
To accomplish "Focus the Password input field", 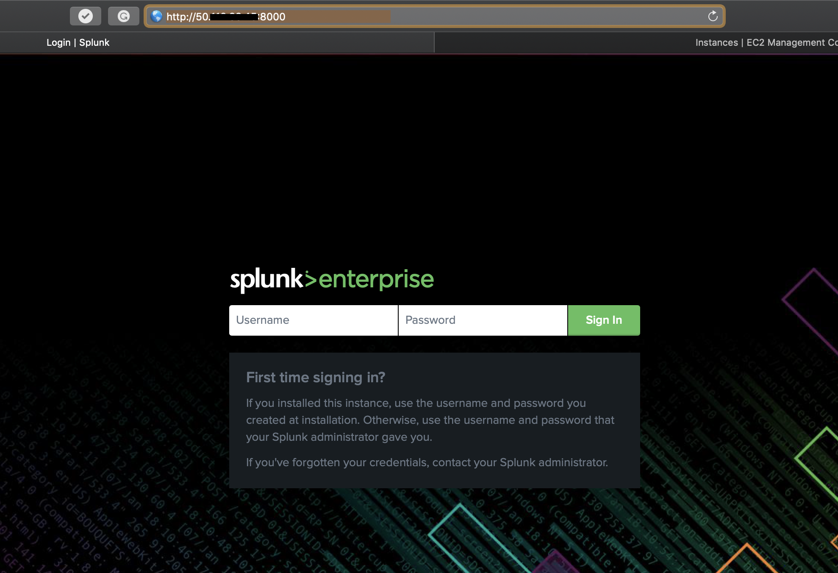I will 483,320.
